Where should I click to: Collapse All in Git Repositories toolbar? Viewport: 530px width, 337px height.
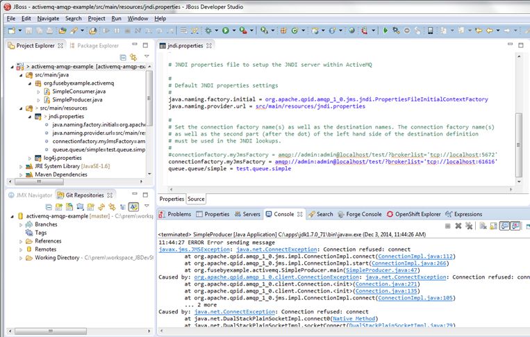49,207
